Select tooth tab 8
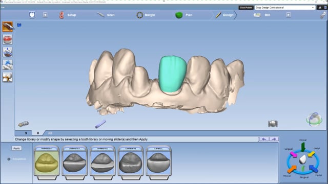Screen dimensions: 328x184 click(38, 133)
